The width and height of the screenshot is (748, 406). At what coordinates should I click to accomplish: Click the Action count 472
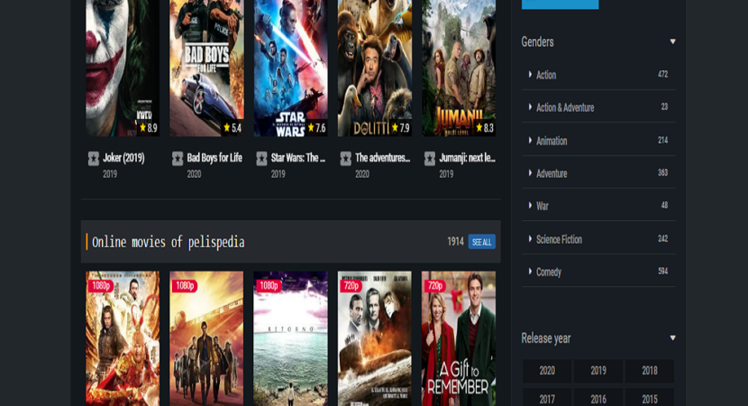[662, 75]
